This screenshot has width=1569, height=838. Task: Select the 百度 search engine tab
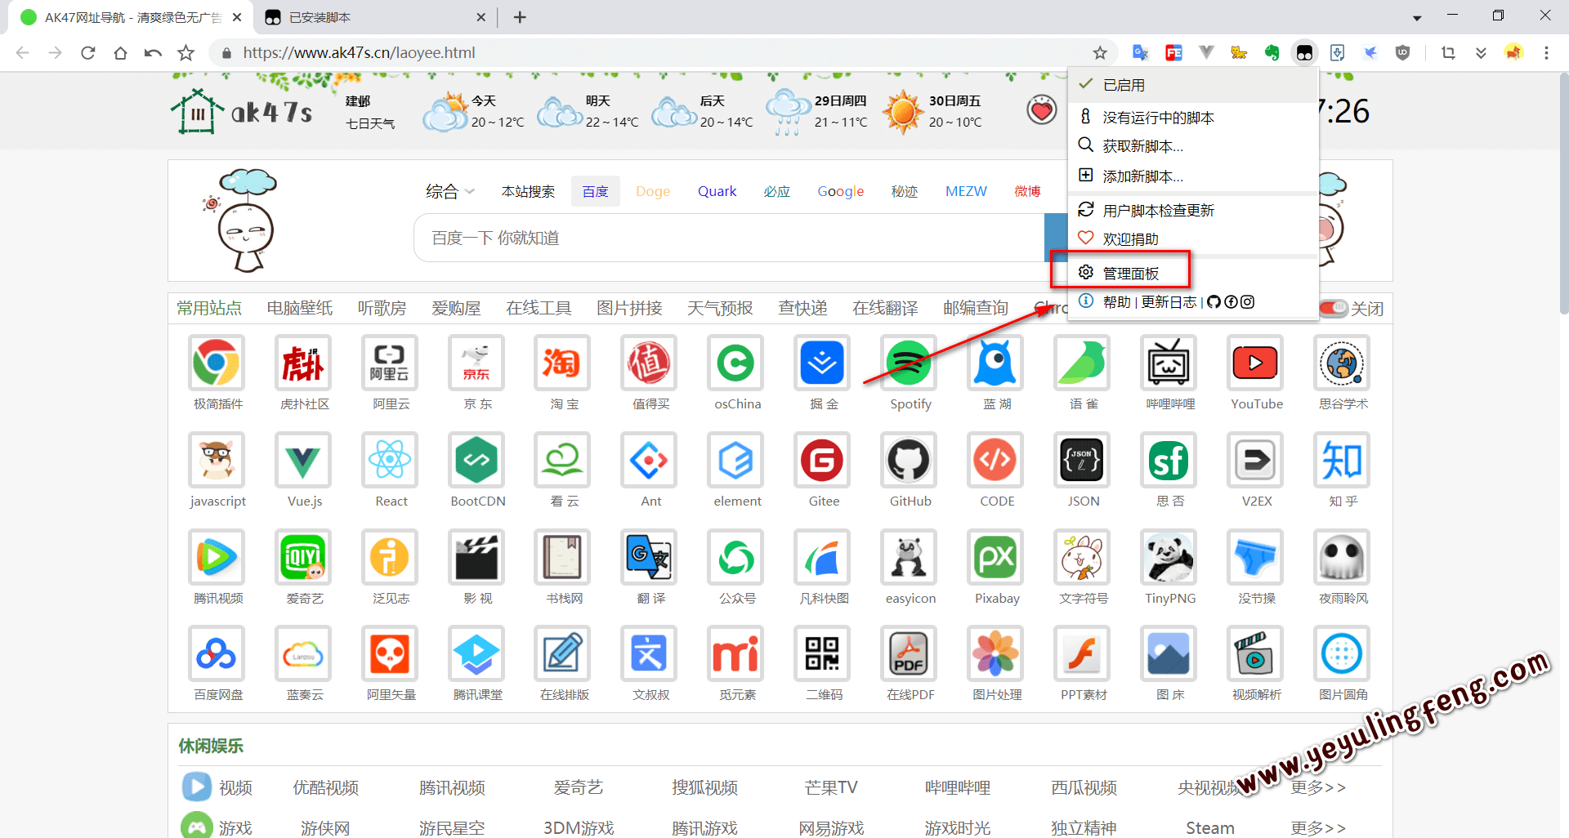[x=596, y=191]
